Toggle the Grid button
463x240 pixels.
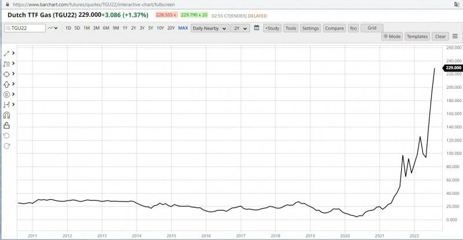point(372,28)
